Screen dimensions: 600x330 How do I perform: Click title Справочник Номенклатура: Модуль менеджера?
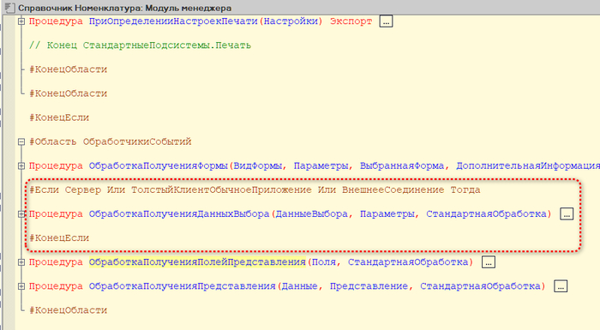[125, 8]
